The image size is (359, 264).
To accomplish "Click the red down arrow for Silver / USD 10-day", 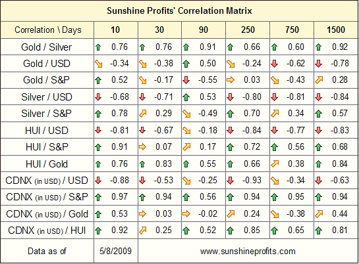I will point(98,97).
